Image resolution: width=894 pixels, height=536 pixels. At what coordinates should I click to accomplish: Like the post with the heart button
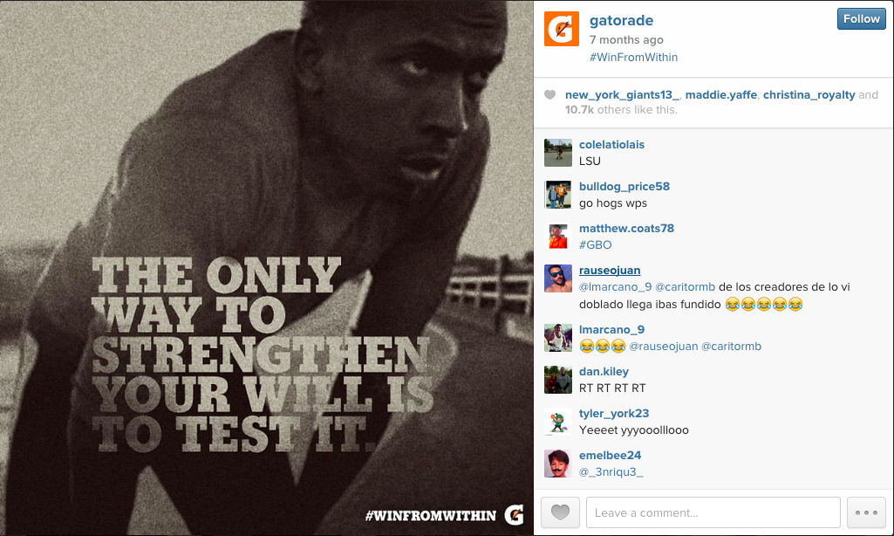(560, 512)
